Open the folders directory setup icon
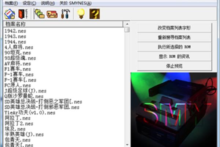The width and height of the screenshot is (220, 147). [40, 14]
